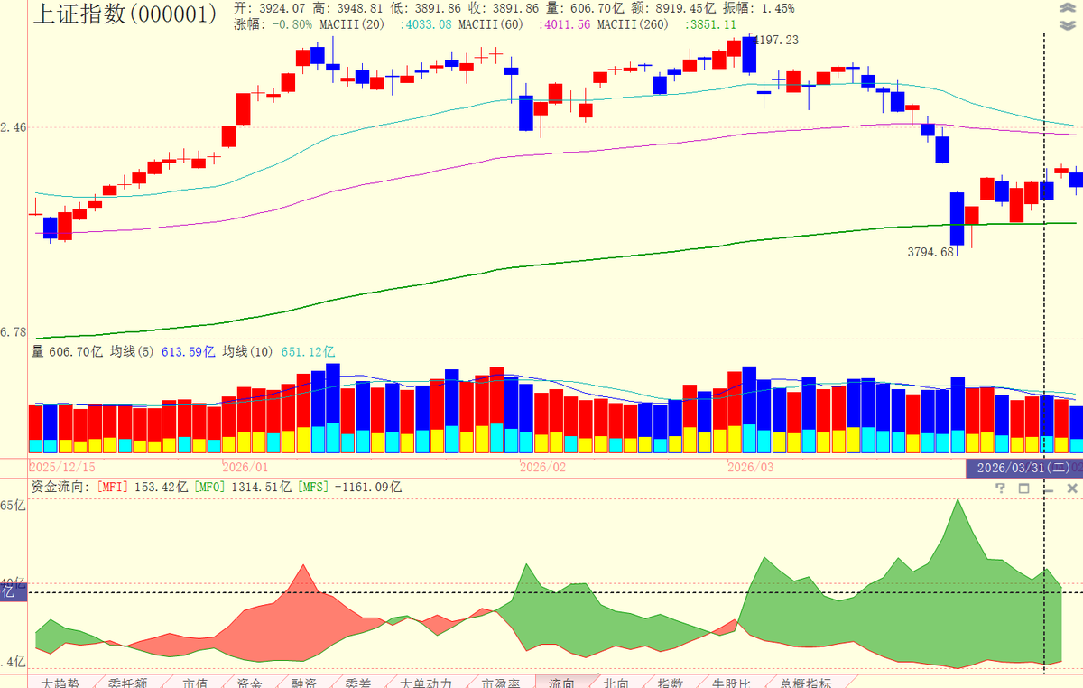1083x688 pixels.
Task: Select the 委差 tab
Action: [x=358, y=683]
